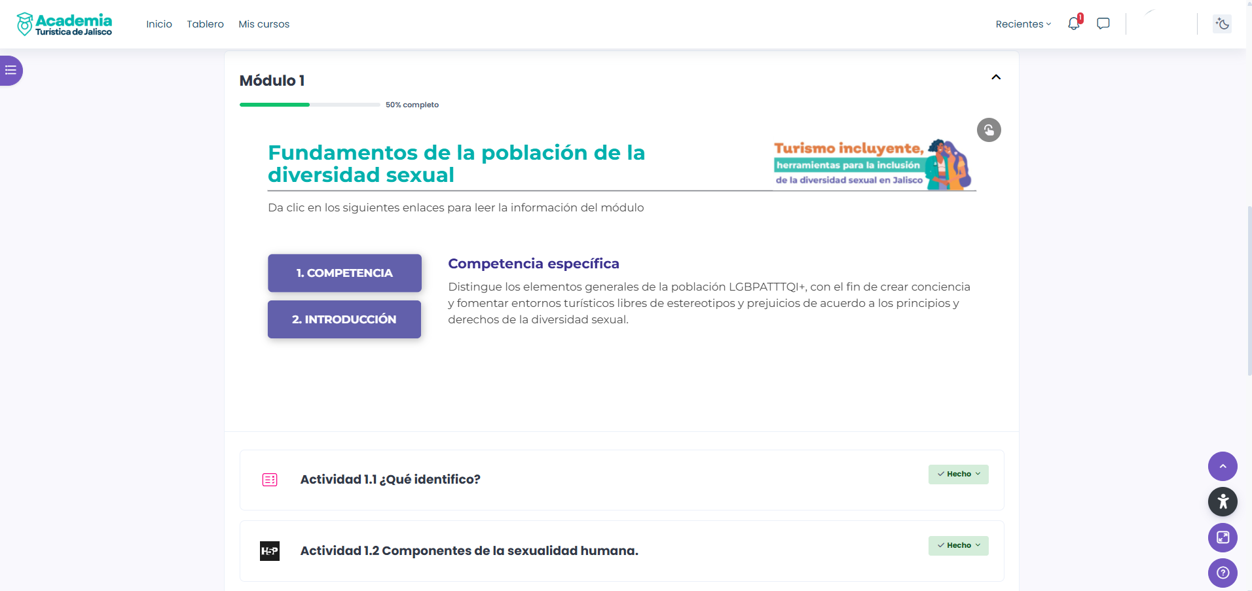
Task: Collapse the Módulo 1 section
Action: [x=996, y=77]
